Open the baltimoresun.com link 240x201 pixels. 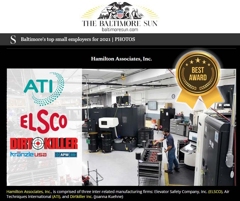point(120,29)
